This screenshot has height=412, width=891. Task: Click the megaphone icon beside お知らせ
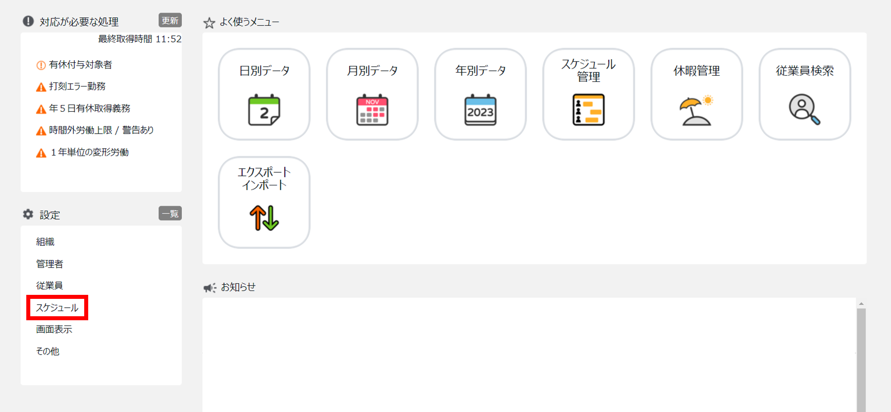pyautogui.click(x=210, y=288)
